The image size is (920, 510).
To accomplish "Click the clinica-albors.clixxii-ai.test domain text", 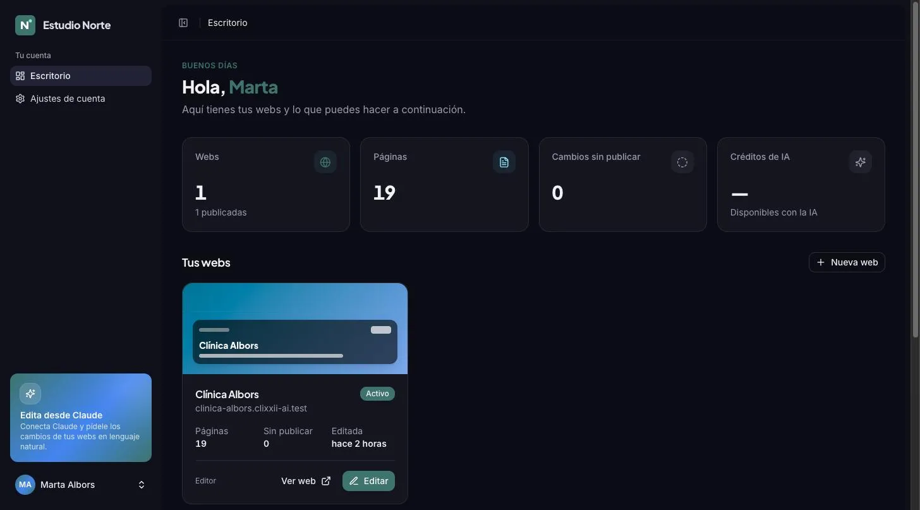I will (x=251, y=408).
